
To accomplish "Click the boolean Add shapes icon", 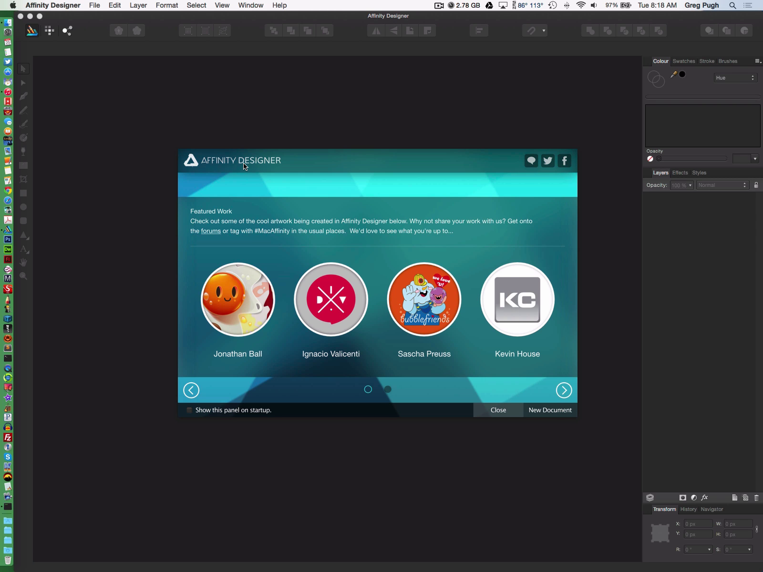I will (x=590, y=31).
